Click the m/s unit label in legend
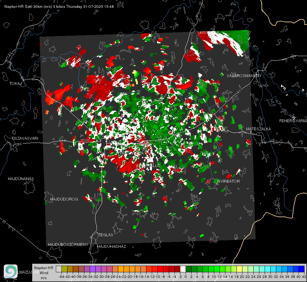This screenshot has height=282, width=307. click(x=44, y=278)
